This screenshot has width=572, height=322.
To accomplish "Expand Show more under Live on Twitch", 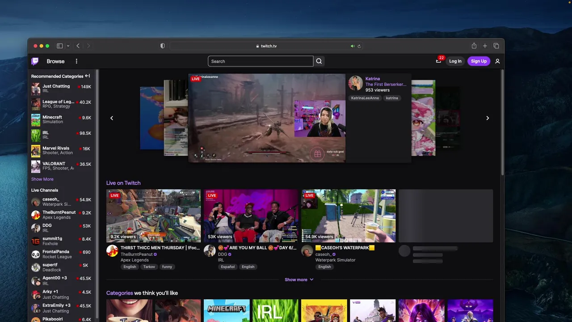I will (299, 280).
